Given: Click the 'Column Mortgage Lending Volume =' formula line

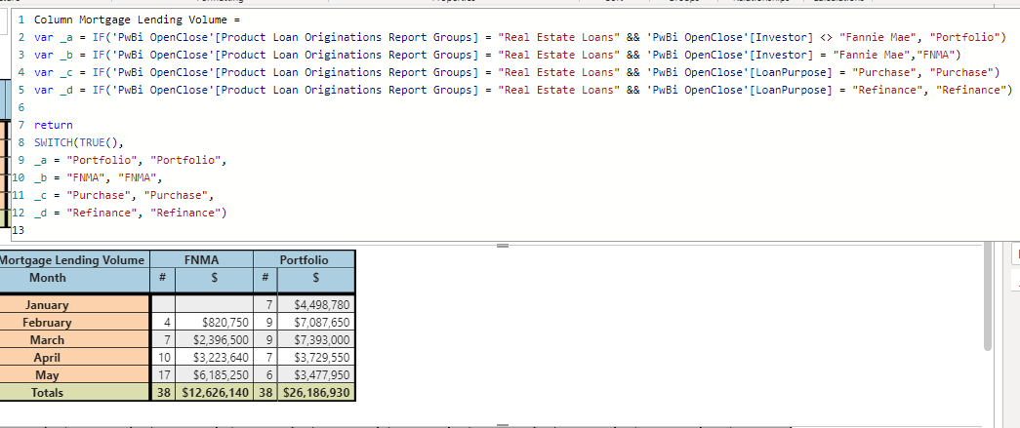Looking at the screenshot, I should tap(138, 20).
